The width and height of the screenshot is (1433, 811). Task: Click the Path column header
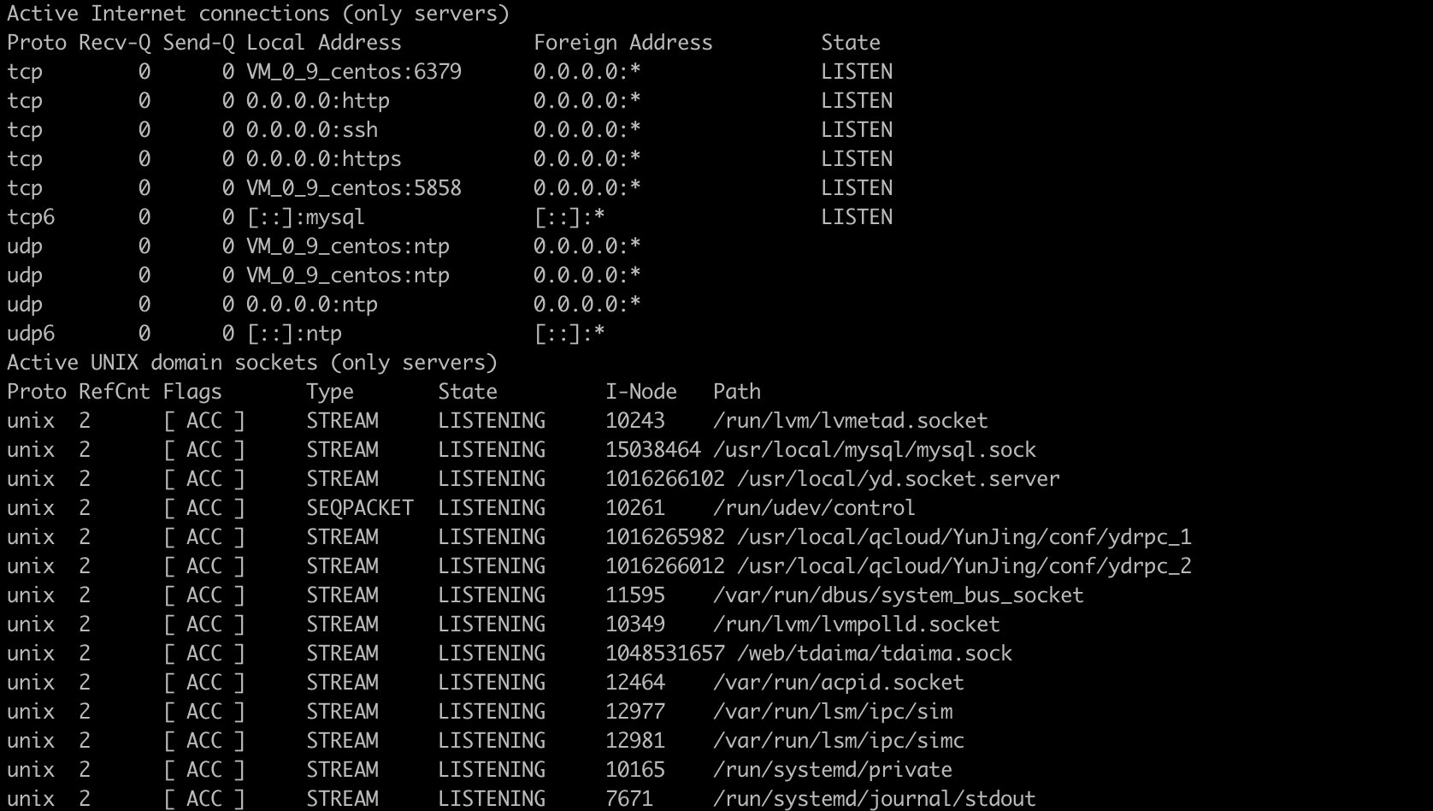coord(736,392)
